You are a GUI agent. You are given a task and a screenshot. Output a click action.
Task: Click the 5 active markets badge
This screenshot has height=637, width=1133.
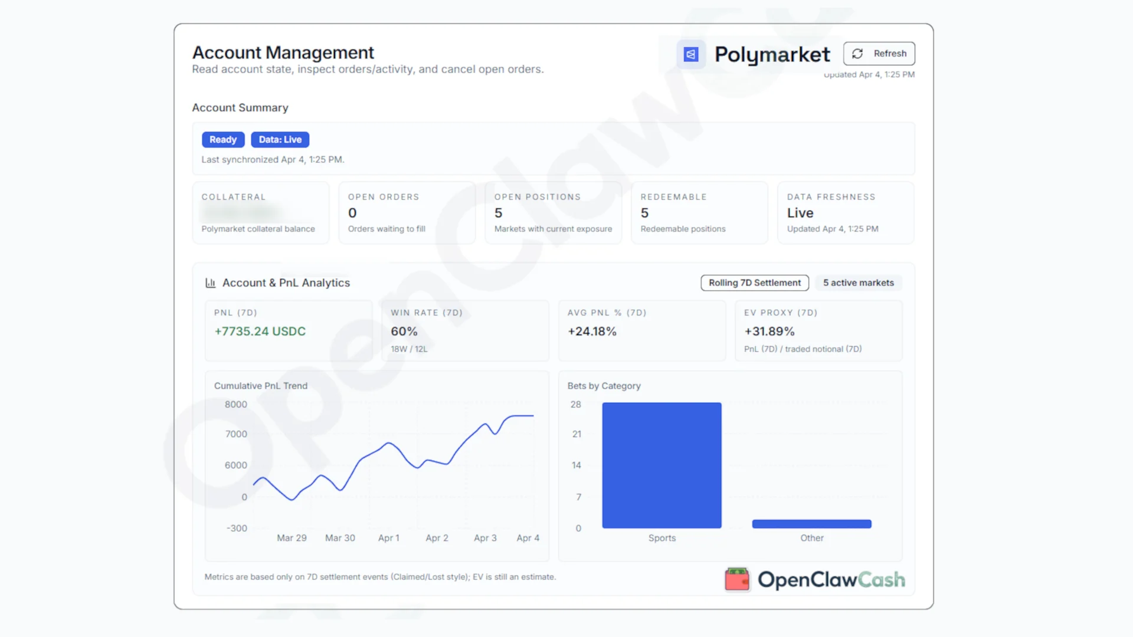[x=859, y=283]
